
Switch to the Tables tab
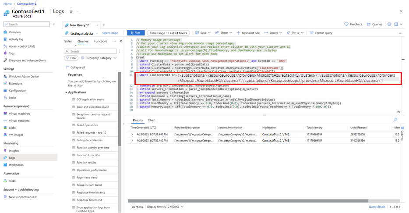click(67, 41)
